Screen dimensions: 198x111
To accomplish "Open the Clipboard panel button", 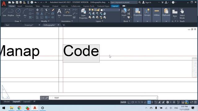I will pos(166,12).
